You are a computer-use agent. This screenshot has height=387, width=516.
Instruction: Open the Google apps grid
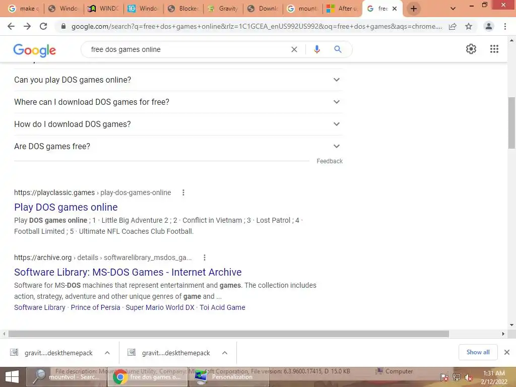[x=494, y=49]
